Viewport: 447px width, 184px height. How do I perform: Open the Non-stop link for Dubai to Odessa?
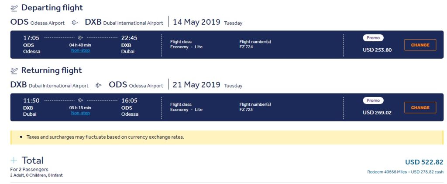click(x=80, y=113)
